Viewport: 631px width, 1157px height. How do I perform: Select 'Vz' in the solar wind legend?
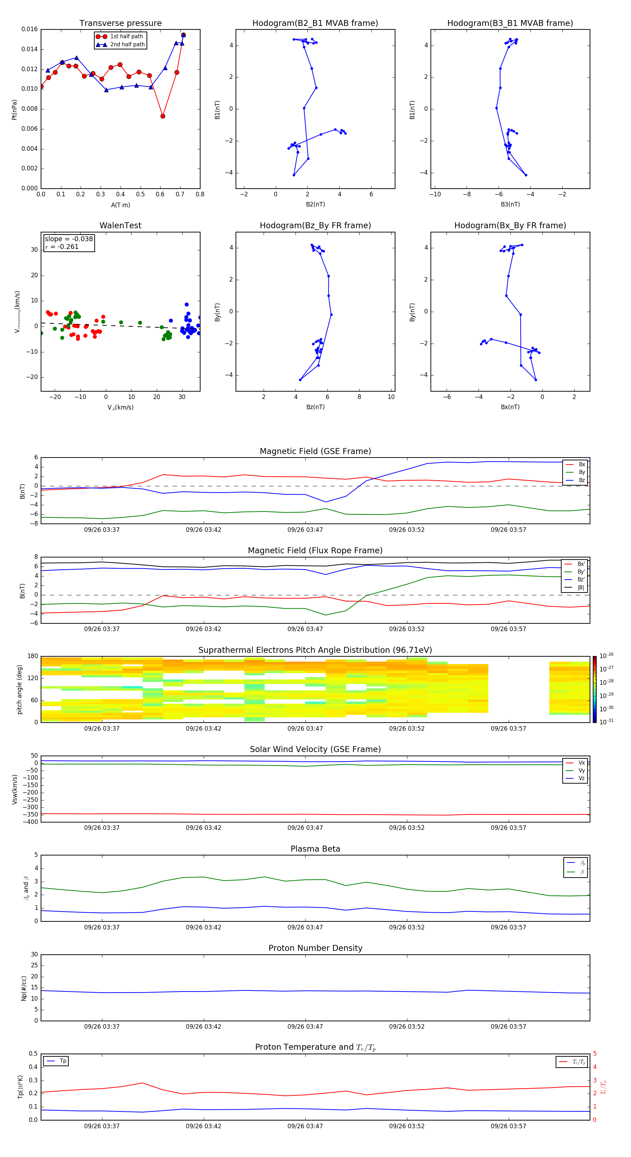click(575, 778)
